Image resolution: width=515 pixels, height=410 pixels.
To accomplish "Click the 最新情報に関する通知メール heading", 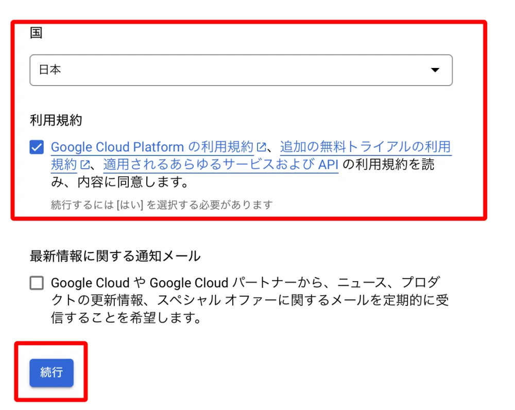I will [x=115, y=256].
